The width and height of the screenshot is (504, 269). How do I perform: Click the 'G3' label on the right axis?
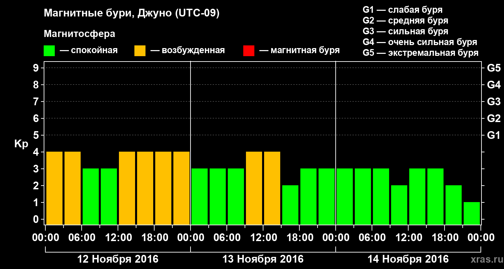point(494,102)
